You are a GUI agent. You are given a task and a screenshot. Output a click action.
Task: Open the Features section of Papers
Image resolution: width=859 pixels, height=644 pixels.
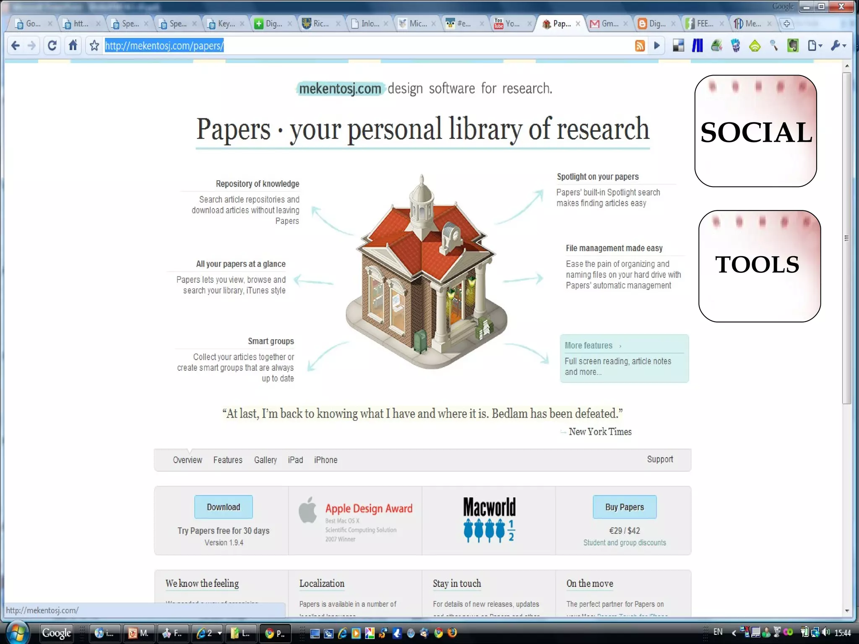pos(227,460)
